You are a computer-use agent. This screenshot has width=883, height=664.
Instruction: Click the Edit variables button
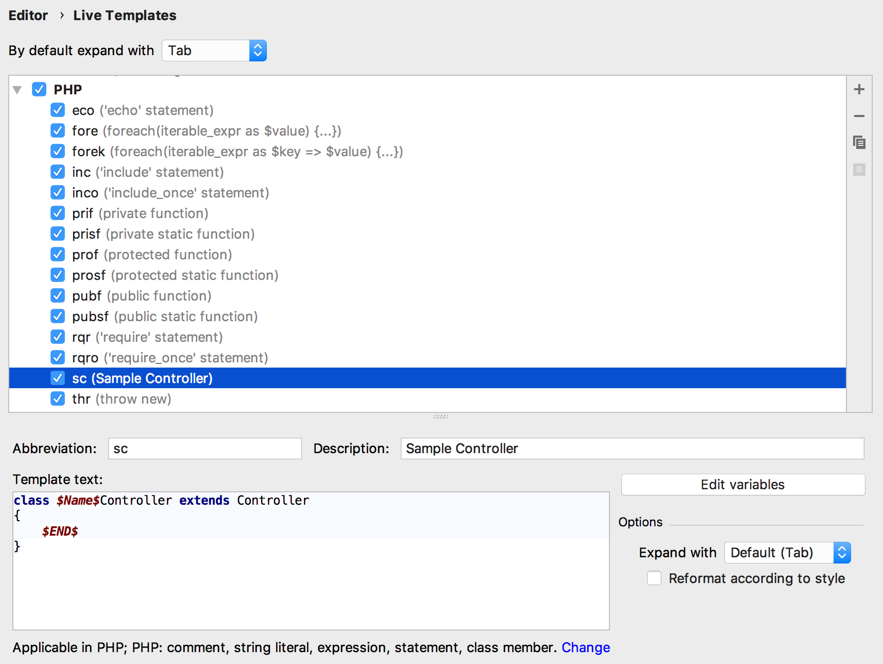coord(743,485)
